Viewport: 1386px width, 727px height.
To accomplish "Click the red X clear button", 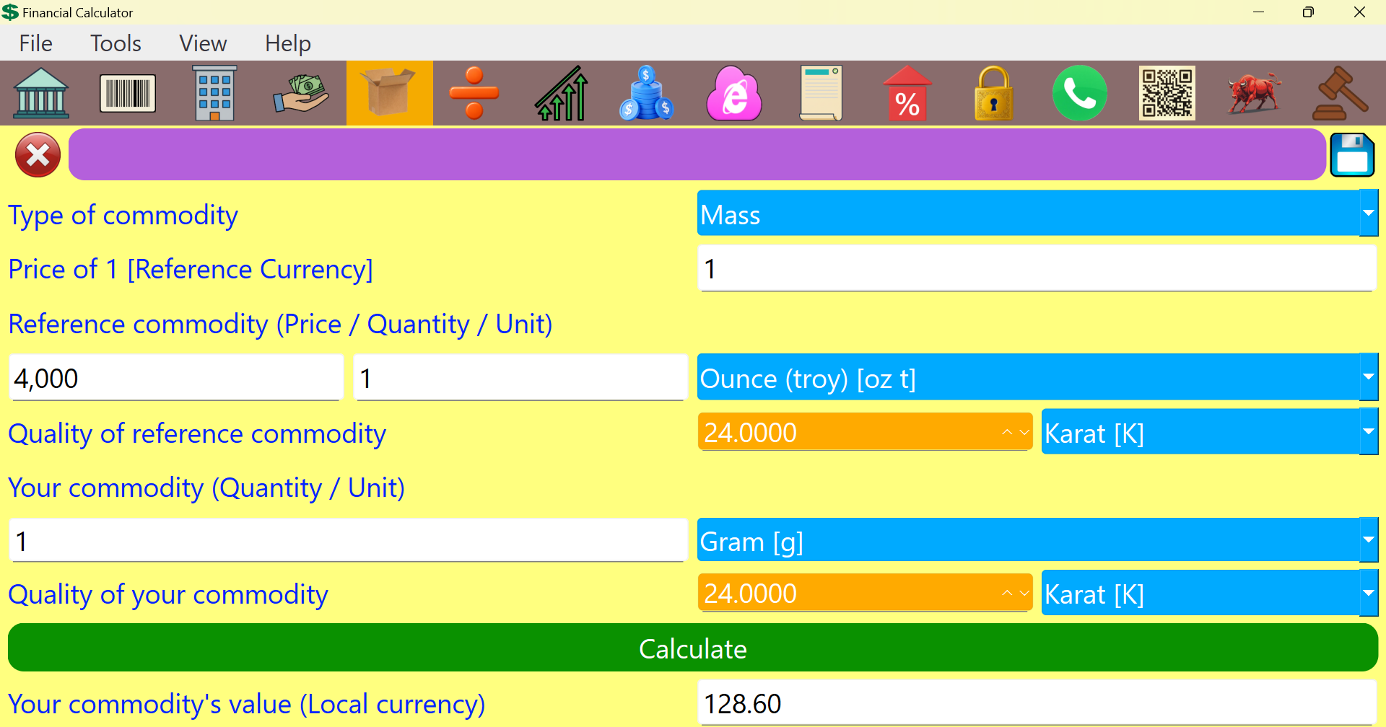I will tap(38, 155).
